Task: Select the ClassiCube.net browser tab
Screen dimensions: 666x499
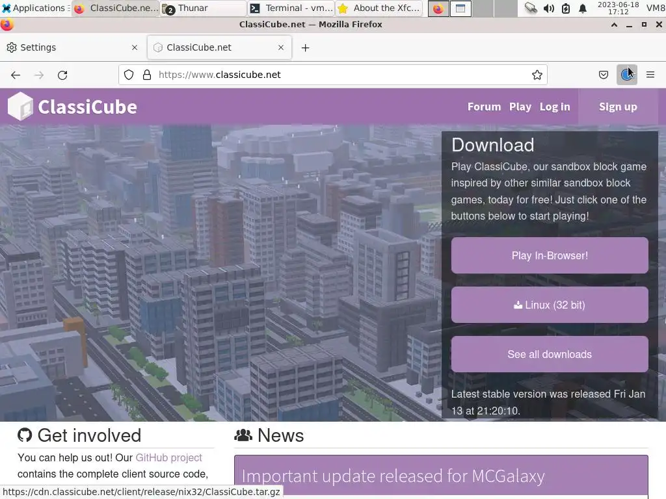Action: (x=220, y=47)
